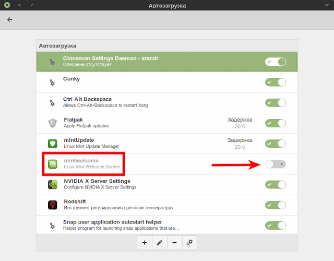This screenshot has height=261, width=334.
Task: Click 'Allows Ctrl+Alt+Backspace to restart Xorg' text
Action: 105,105
